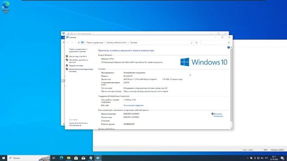Open the Диспетчер устройств link
287x161 pixels.
78,56
